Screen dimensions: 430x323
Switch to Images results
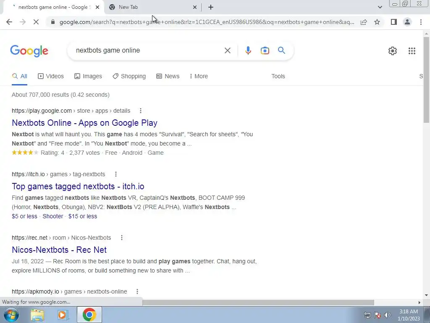[x=88, y=76]
